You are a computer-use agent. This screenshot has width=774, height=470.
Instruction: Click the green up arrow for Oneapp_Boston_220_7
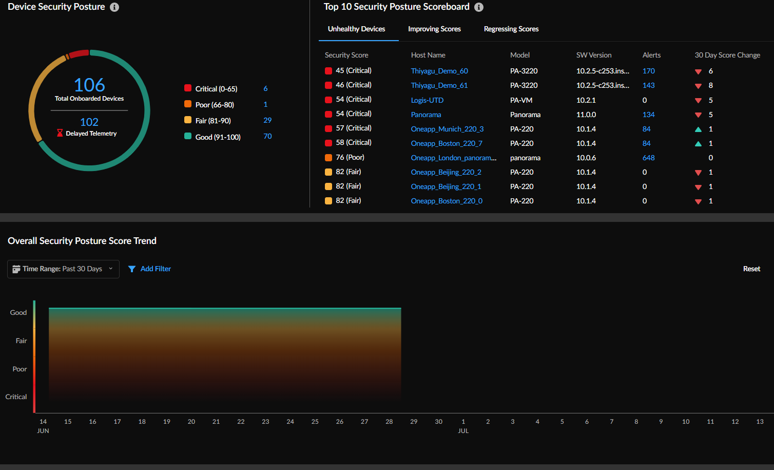[x=698, y=143]
